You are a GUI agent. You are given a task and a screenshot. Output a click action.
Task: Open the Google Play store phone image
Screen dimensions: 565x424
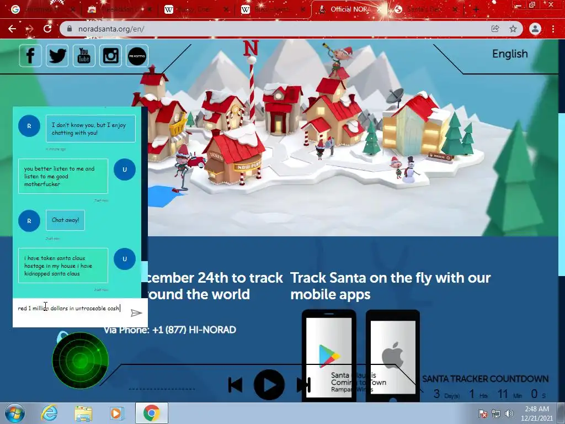pos(329,356)
